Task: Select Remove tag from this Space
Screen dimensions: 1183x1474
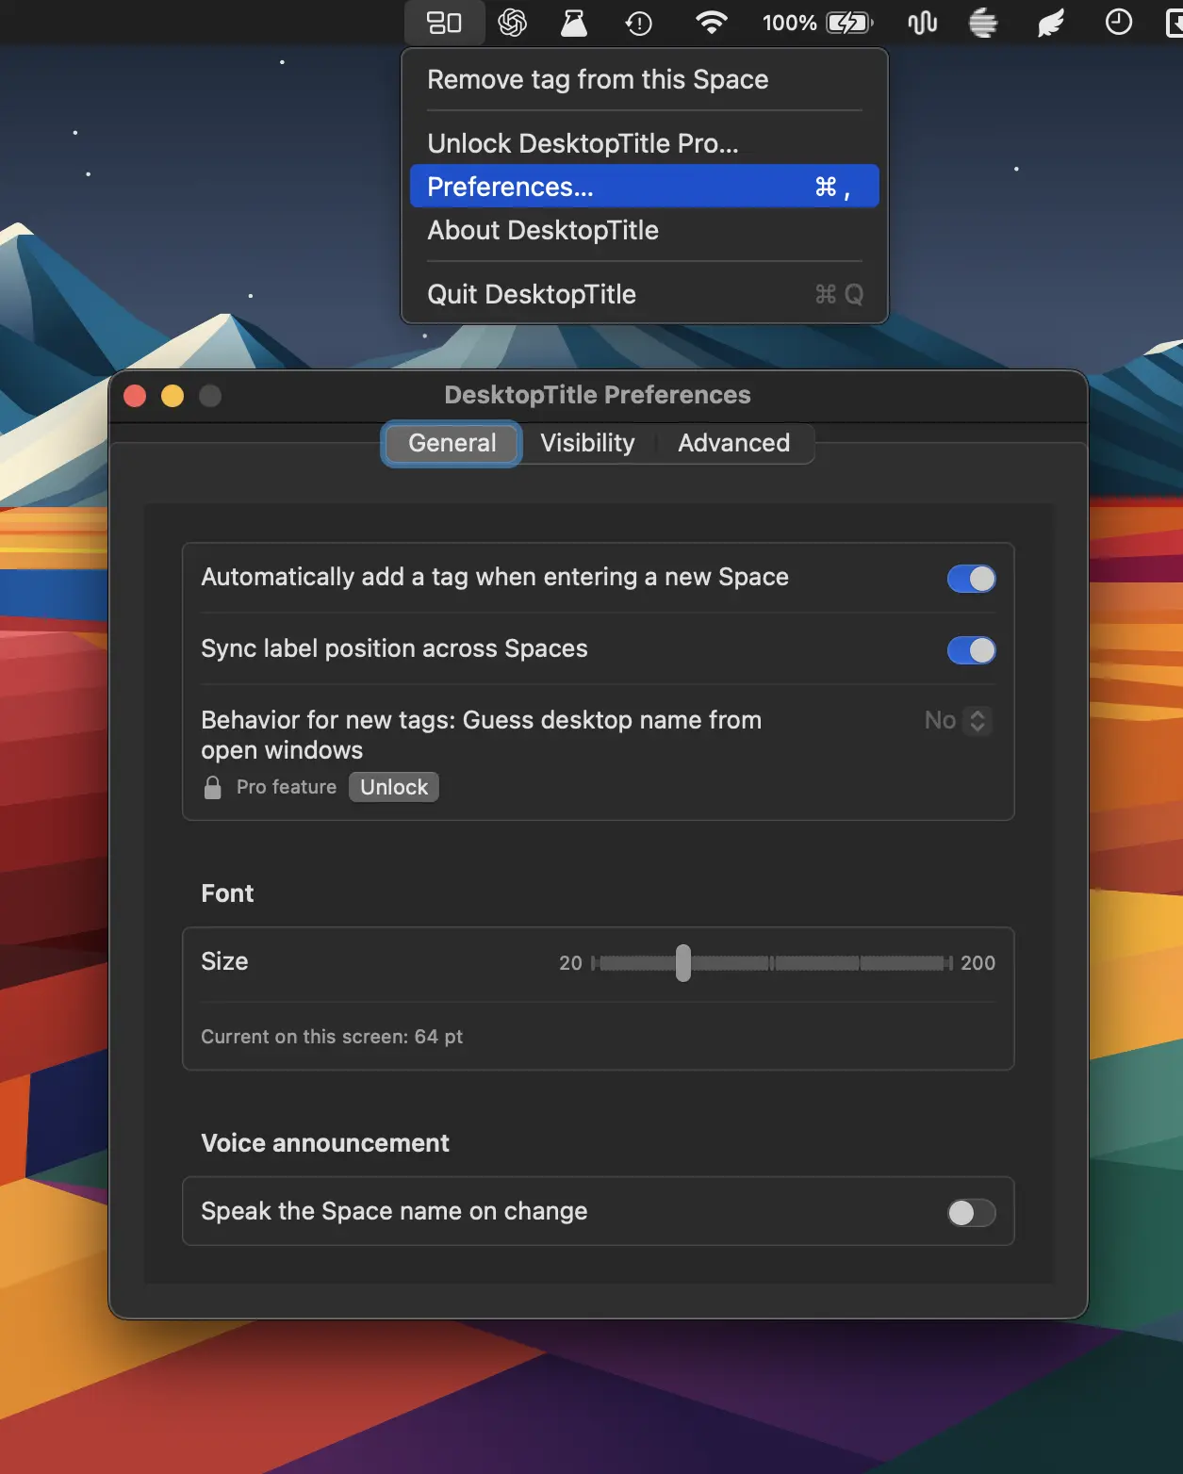Action: [645, 79]
